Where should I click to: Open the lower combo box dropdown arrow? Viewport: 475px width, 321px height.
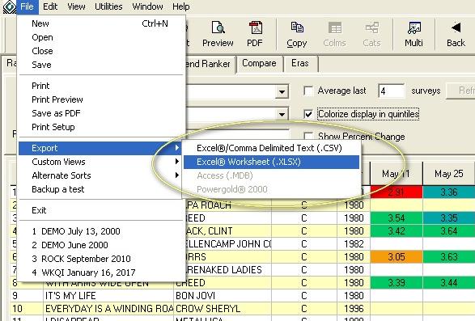(x=282, y=114)
